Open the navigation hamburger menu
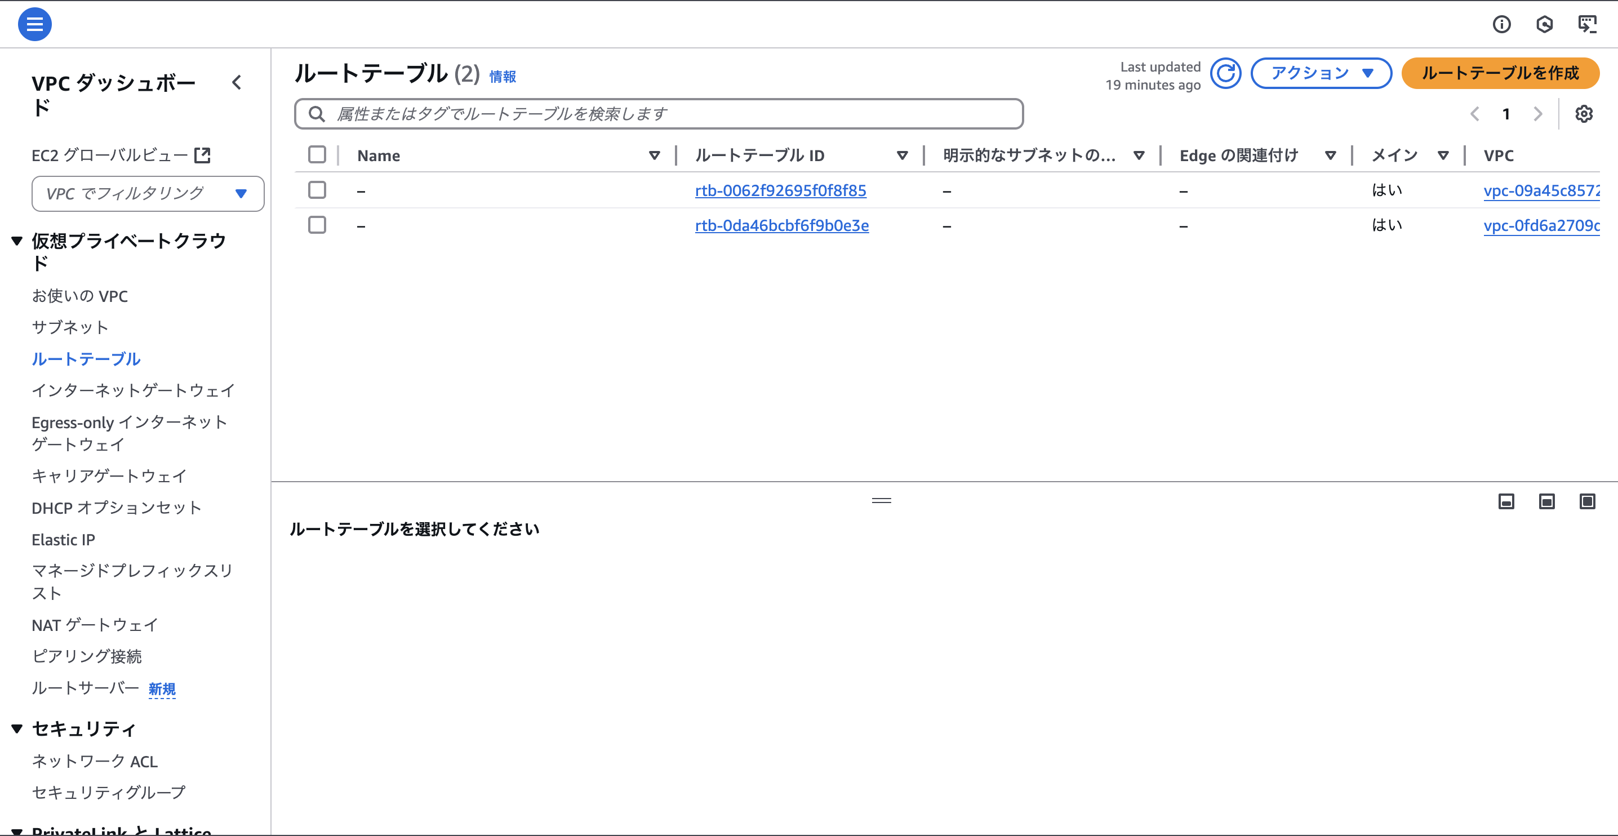The image size is (1618, 836). coord(34,24)
